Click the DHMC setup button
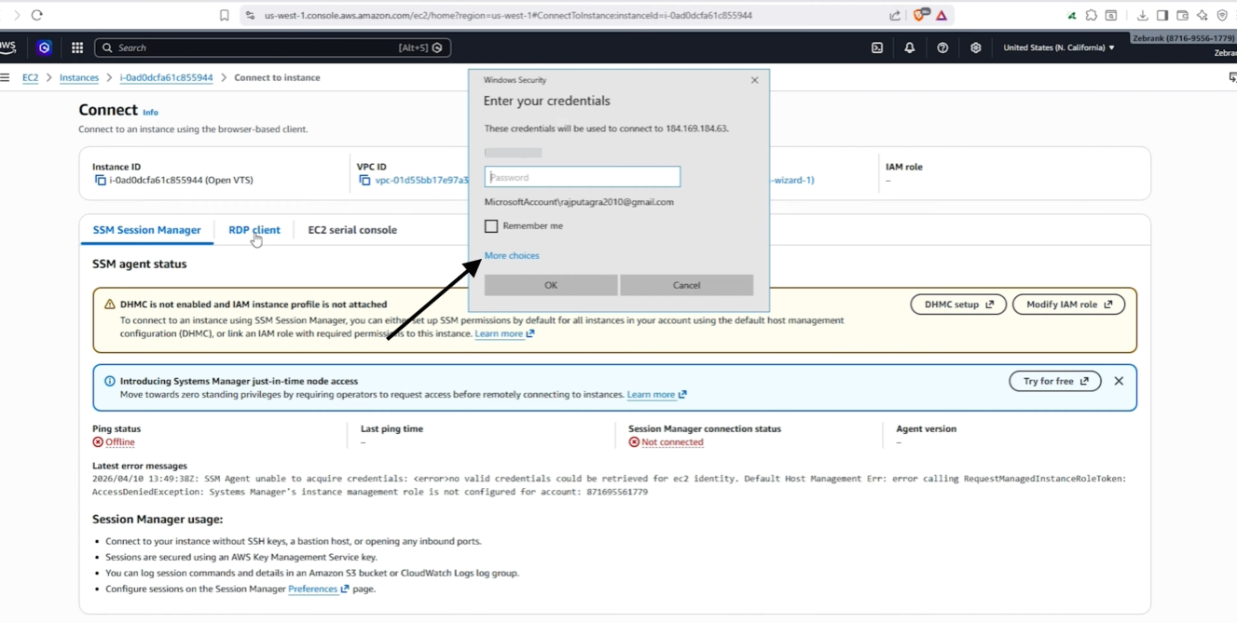Screen dimensions: 1237x623 pyautogui.click(x=958, y=305)
